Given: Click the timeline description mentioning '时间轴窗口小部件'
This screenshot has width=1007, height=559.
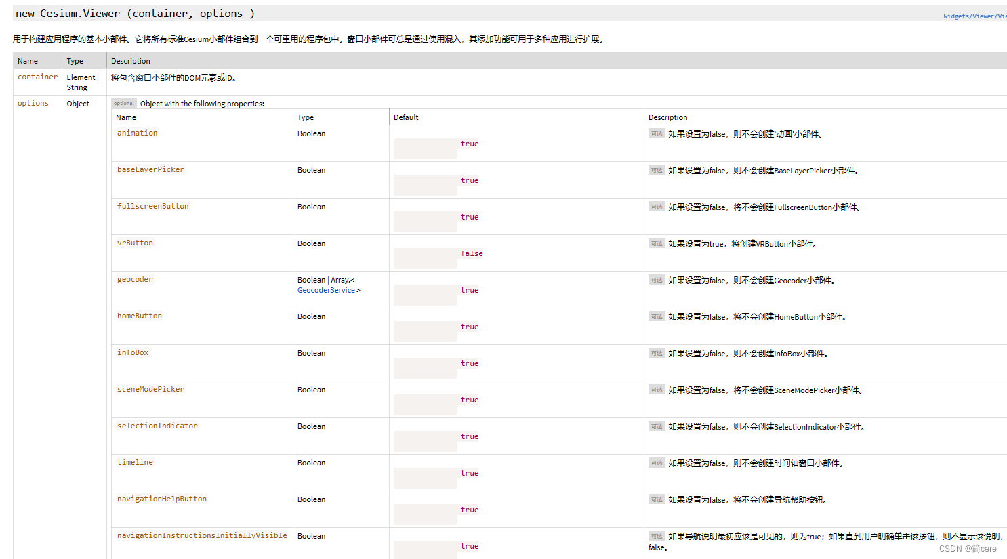Looking at the screenshot, I should 756,463.
